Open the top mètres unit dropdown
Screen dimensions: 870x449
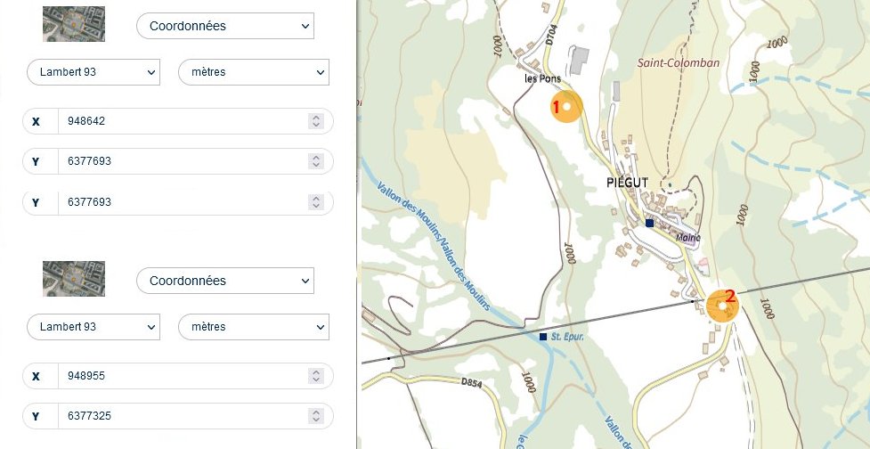pyautogui.click(x=254, y=72)
